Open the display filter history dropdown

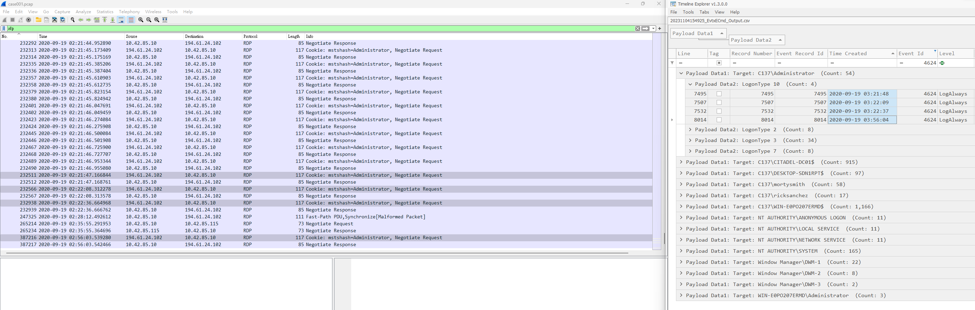[x=653, y=28]
